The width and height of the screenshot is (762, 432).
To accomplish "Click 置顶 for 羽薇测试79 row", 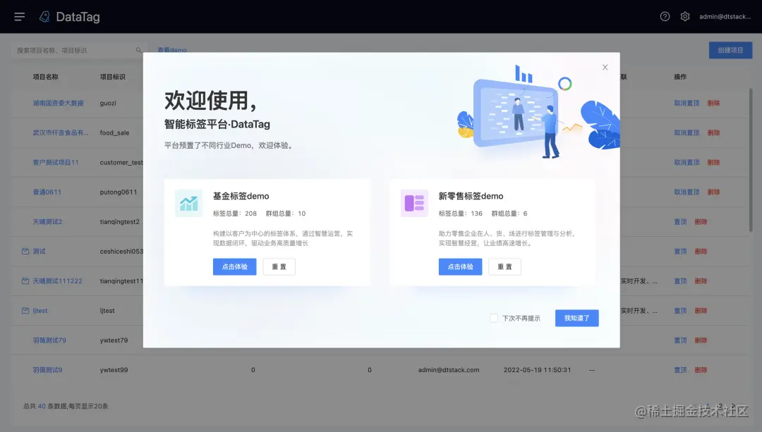I will point(680,340).
